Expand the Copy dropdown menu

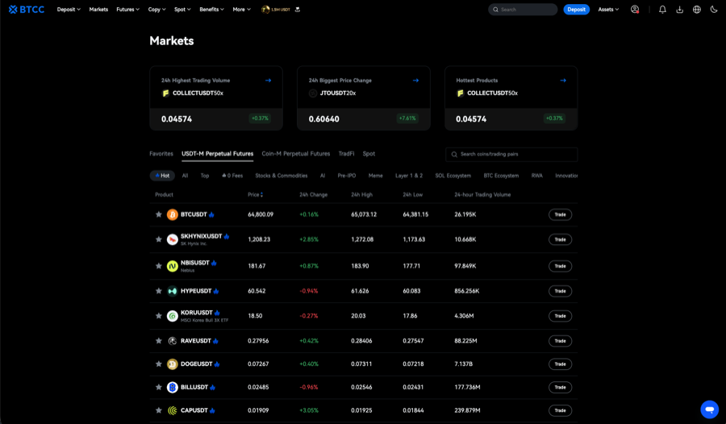tap(157, 9)
